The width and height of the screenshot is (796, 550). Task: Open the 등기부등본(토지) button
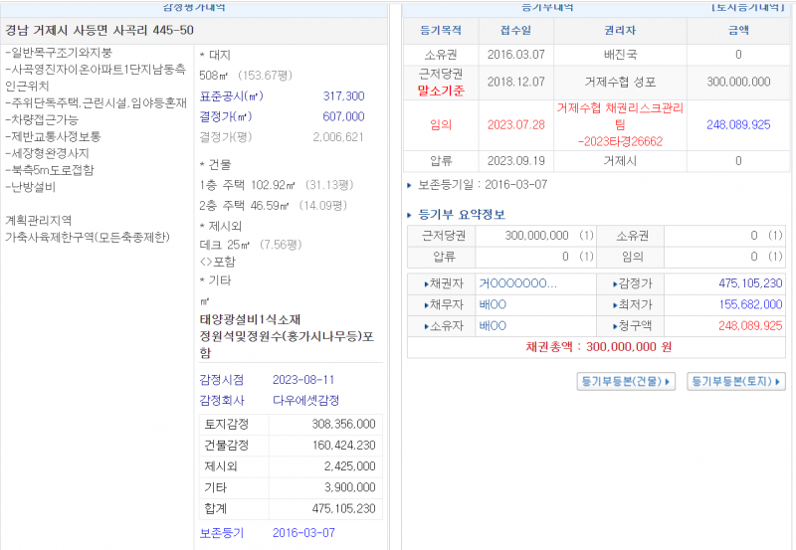tap(735, 381)
